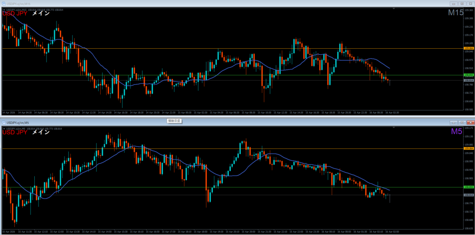Click the red USD JPY label in M5 chart

(15, 132)
